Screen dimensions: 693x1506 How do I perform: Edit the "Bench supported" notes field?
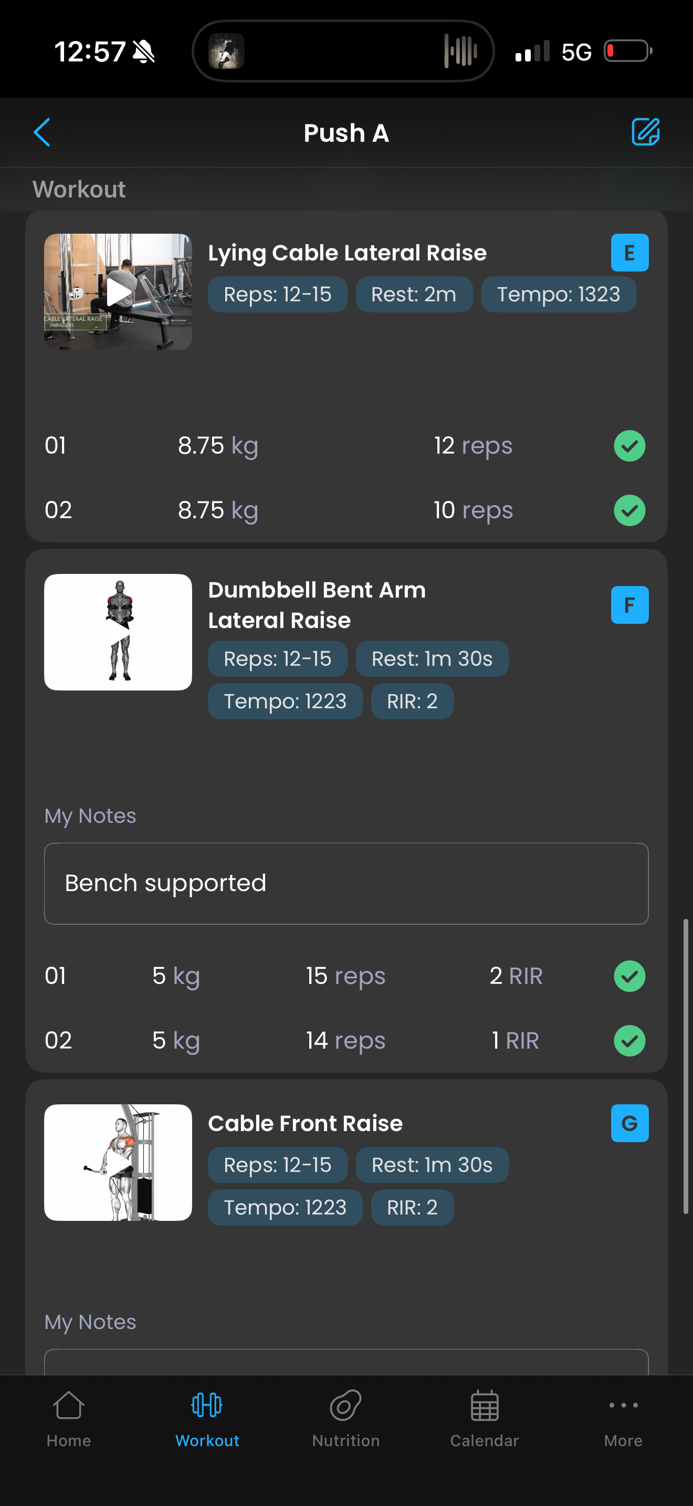point(346,883)
